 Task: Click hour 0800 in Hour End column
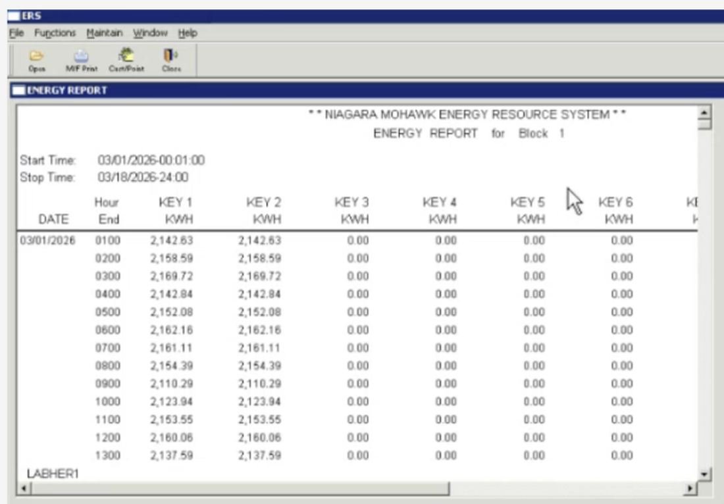pyautogui.click(x=107, y=366)
